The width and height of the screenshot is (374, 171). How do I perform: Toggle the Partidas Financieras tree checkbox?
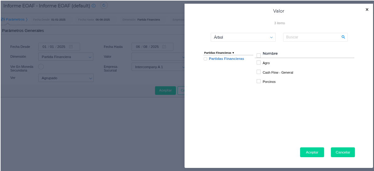tap(205, 59)
